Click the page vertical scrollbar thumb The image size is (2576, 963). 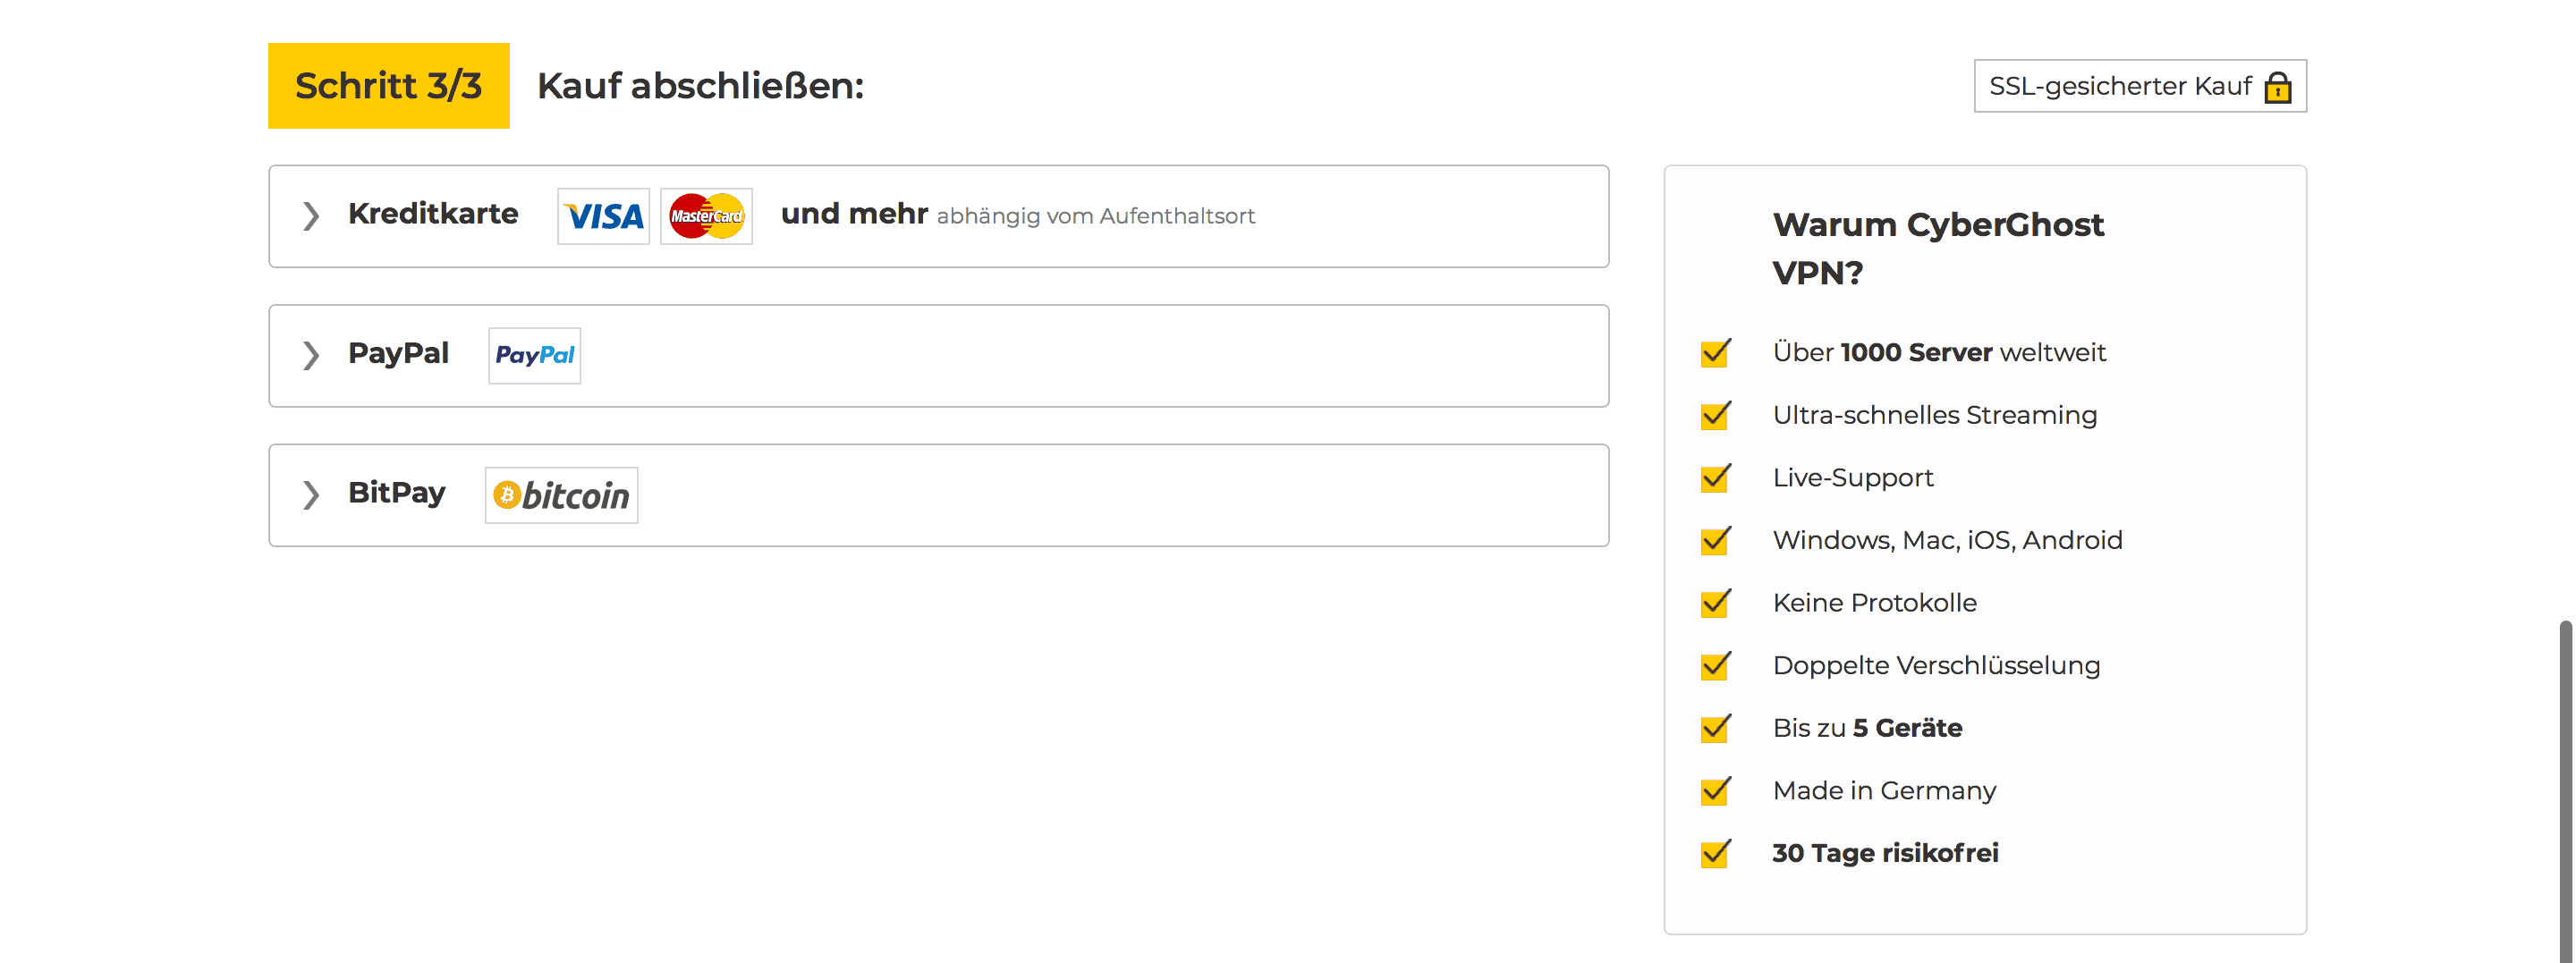pyautogui.click(x=2566, y=790)
